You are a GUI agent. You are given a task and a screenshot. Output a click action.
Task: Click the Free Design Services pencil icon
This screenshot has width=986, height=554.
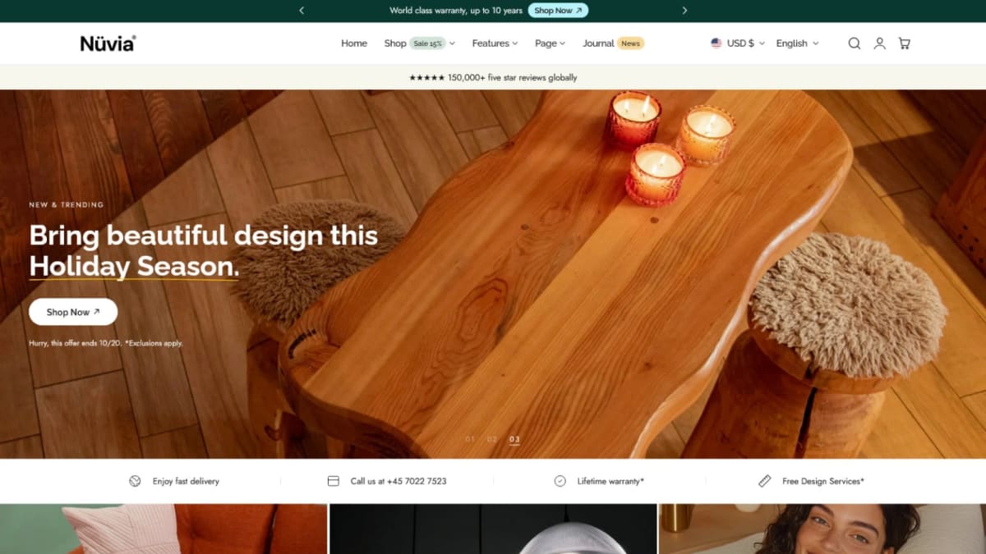[766, 481]
